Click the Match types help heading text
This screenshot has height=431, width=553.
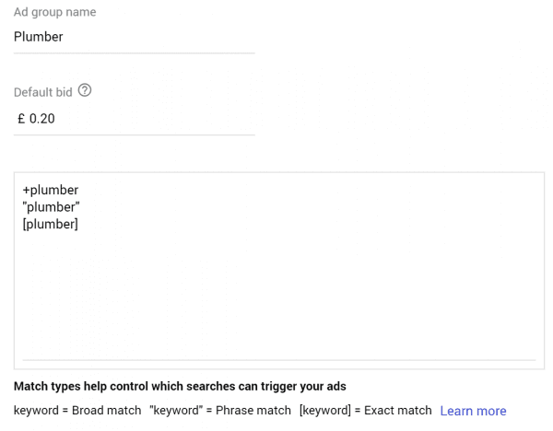pyautogui.click(x=180, y=386)
